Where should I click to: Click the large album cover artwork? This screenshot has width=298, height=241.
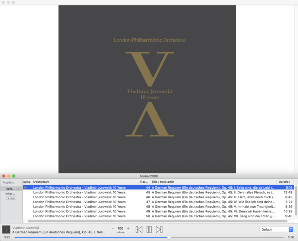pyautogui.click(x=147, y=89)
